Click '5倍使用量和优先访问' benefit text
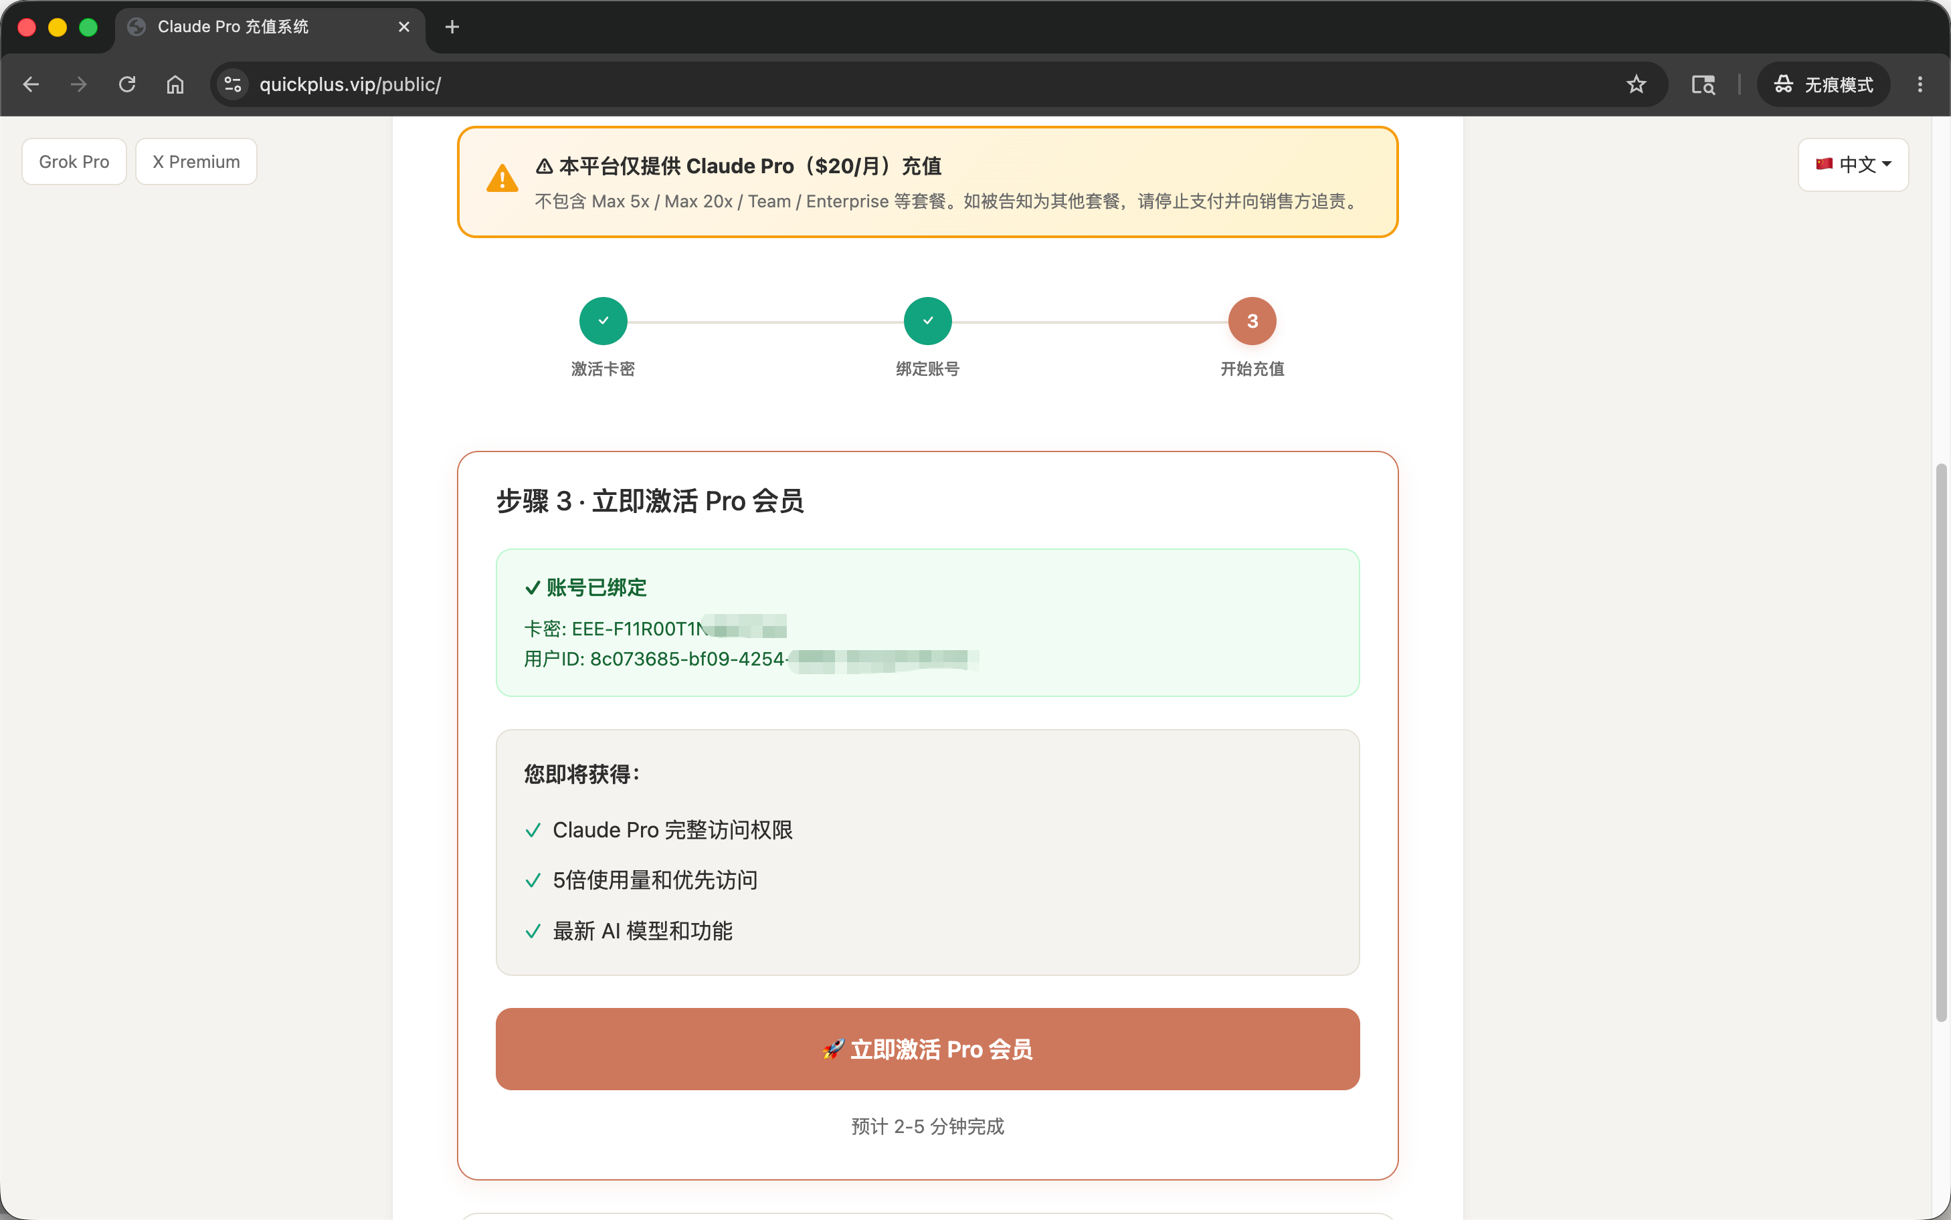This screenshot has width=1951, height=1220. [655, 880]
